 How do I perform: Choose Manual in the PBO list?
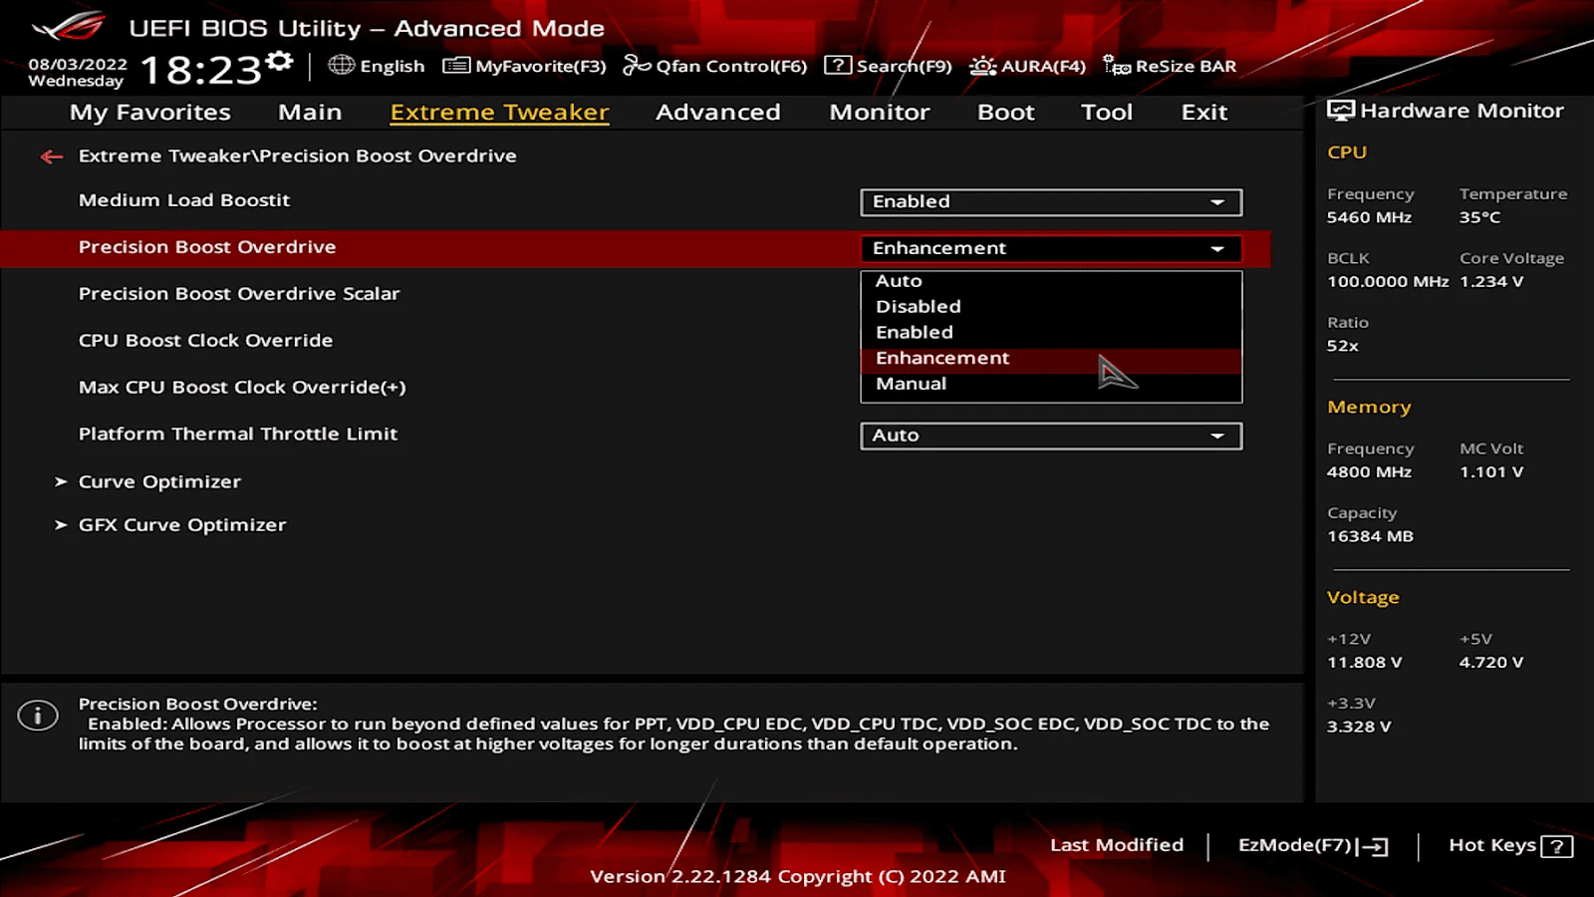(1051, 385)
